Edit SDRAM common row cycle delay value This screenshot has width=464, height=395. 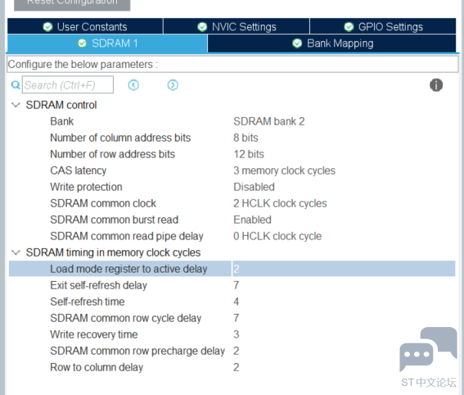click(x=237, y=318)
